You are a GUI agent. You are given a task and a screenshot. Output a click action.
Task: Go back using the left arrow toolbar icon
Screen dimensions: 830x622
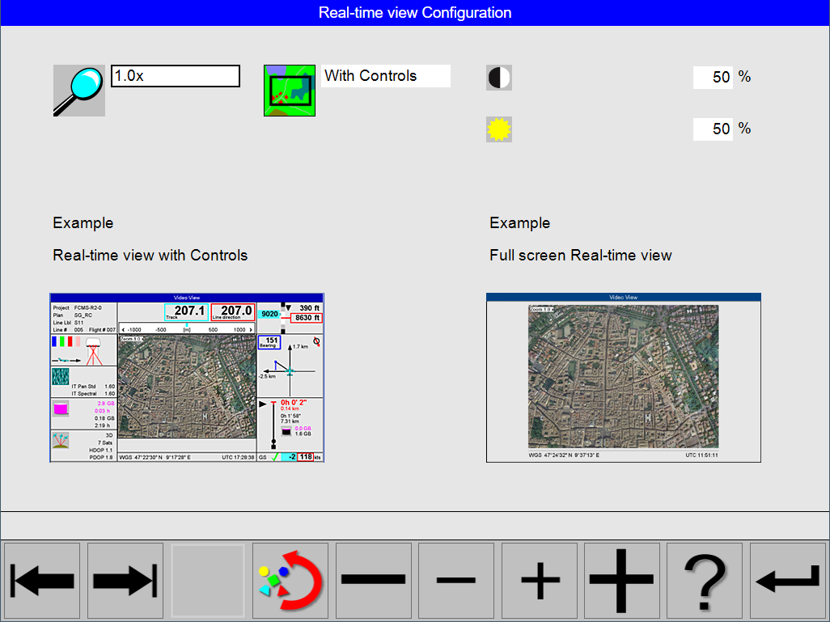coord(42,580)
